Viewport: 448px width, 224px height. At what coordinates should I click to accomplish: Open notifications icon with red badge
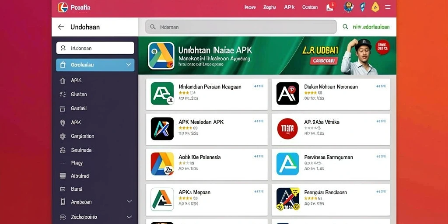click(x=331, y=7)
